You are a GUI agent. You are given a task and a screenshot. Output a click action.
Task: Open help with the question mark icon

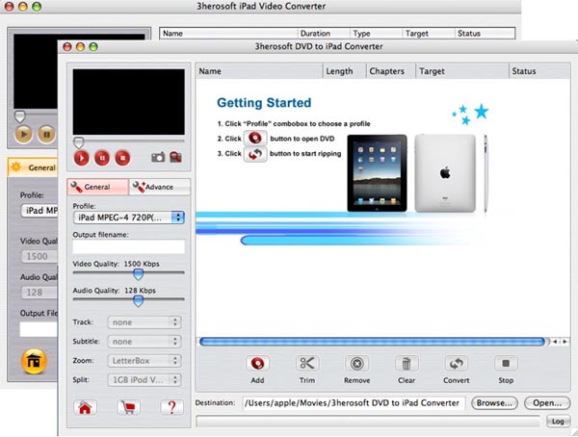coord(171,407)
